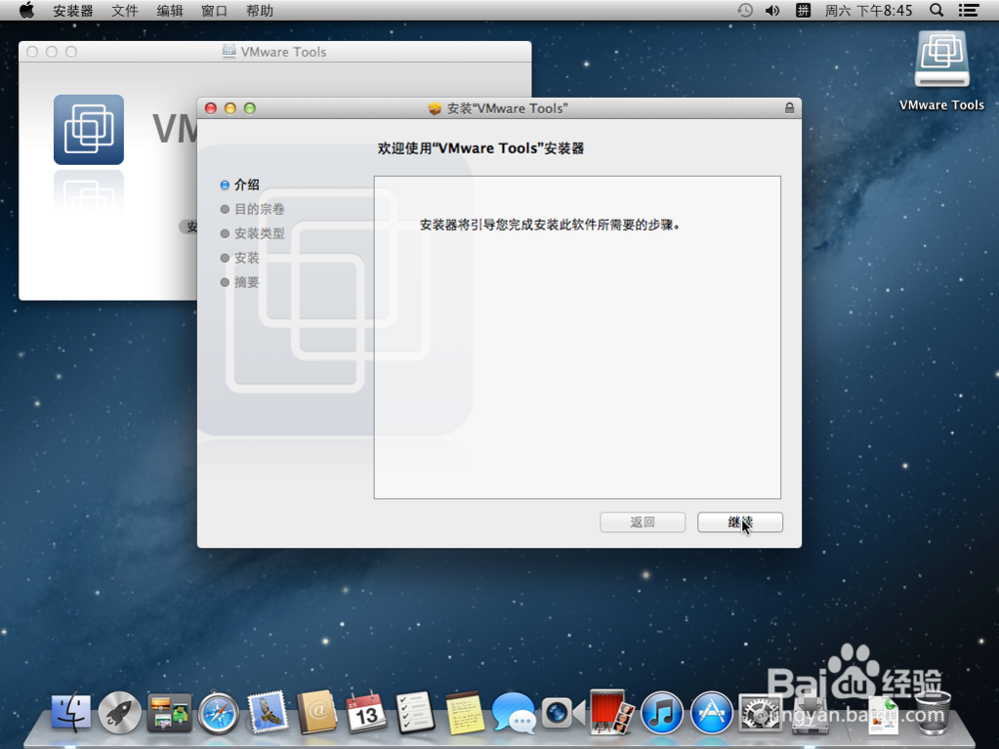Click the Time Machine menu bar icon
The image size is (999, 749).
click(745, 10)
